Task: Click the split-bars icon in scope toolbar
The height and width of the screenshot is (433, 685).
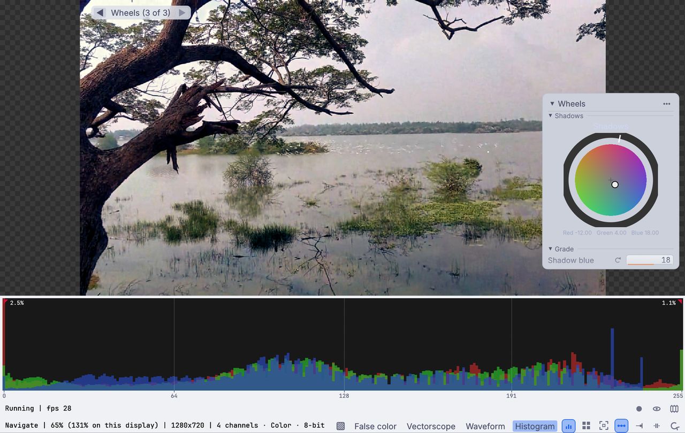Action: [x=657, y=426]
